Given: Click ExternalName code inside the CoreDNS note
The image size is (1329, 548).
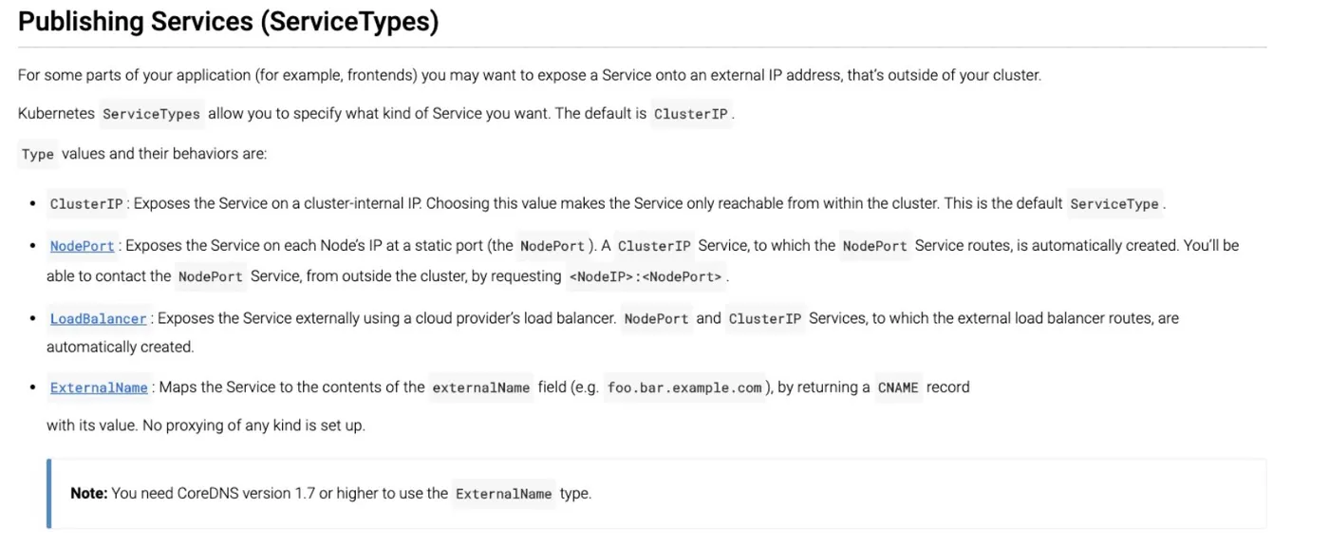Looking at the screenshot, I should click(x=503, y=494).
